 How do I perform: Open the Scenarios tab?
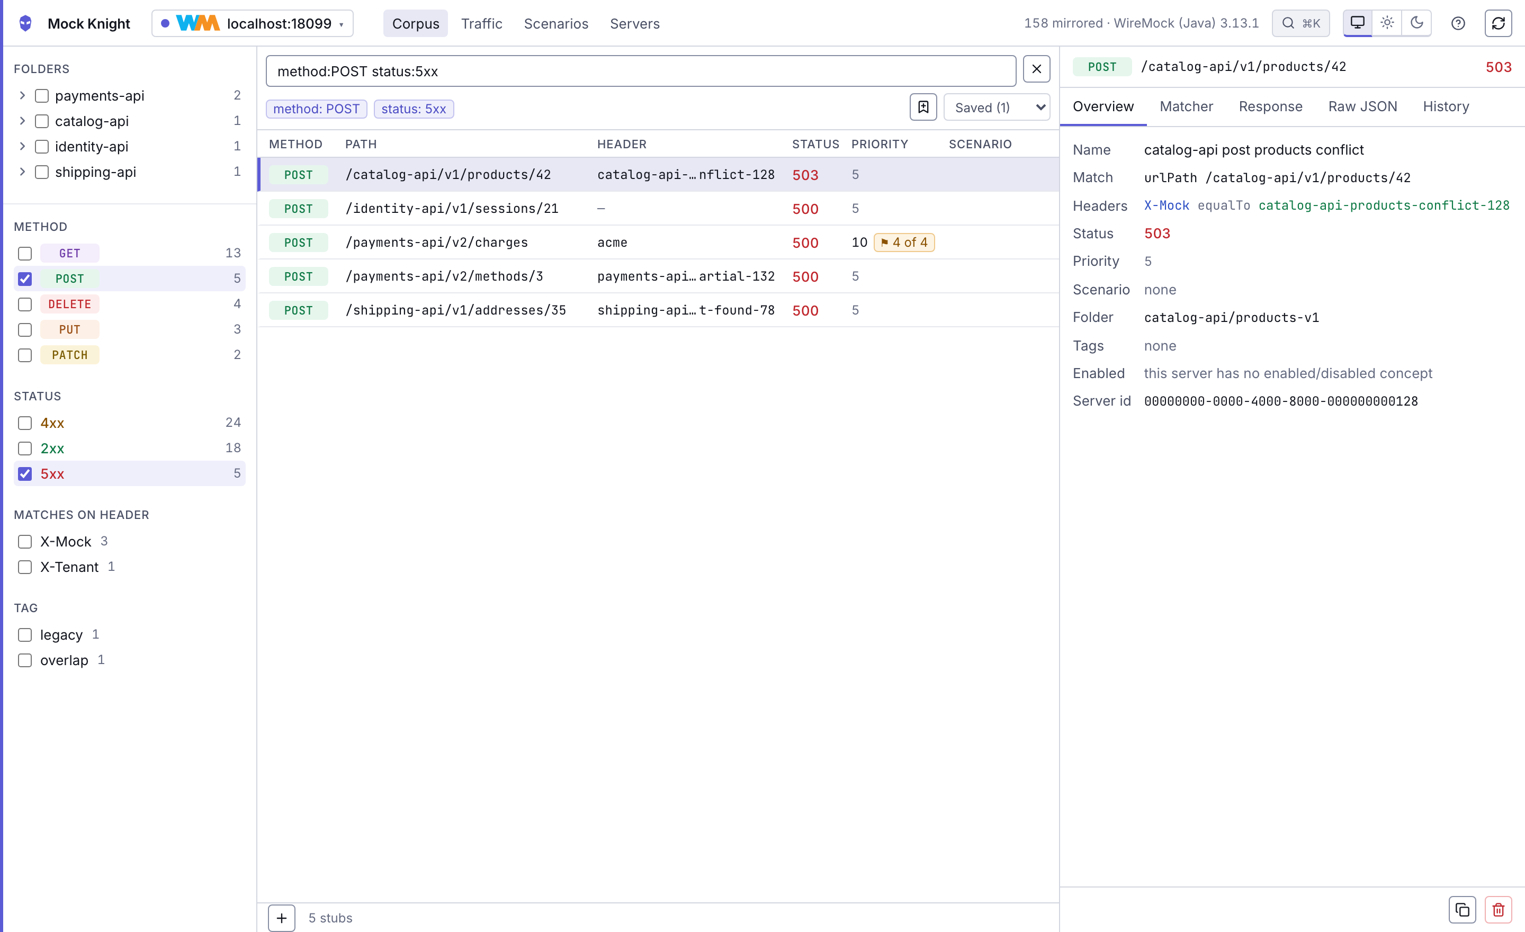coord(556,23)
